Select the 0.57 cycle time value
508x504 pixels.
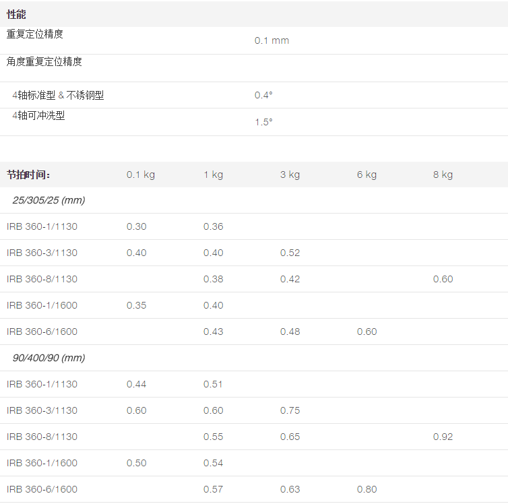pyautogui.click(x=213, y=489)
